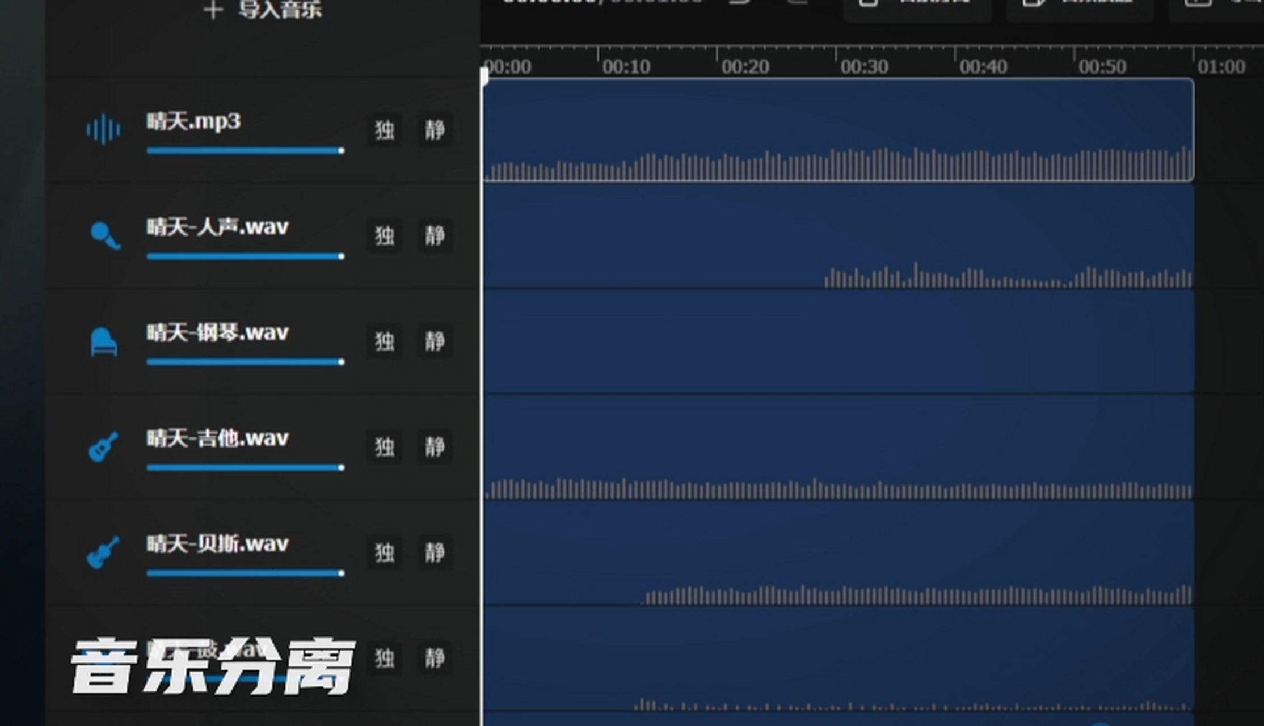Click the 晴天-人声.wav volume slider
1264x726 pixels.
[x=246, y=256]
